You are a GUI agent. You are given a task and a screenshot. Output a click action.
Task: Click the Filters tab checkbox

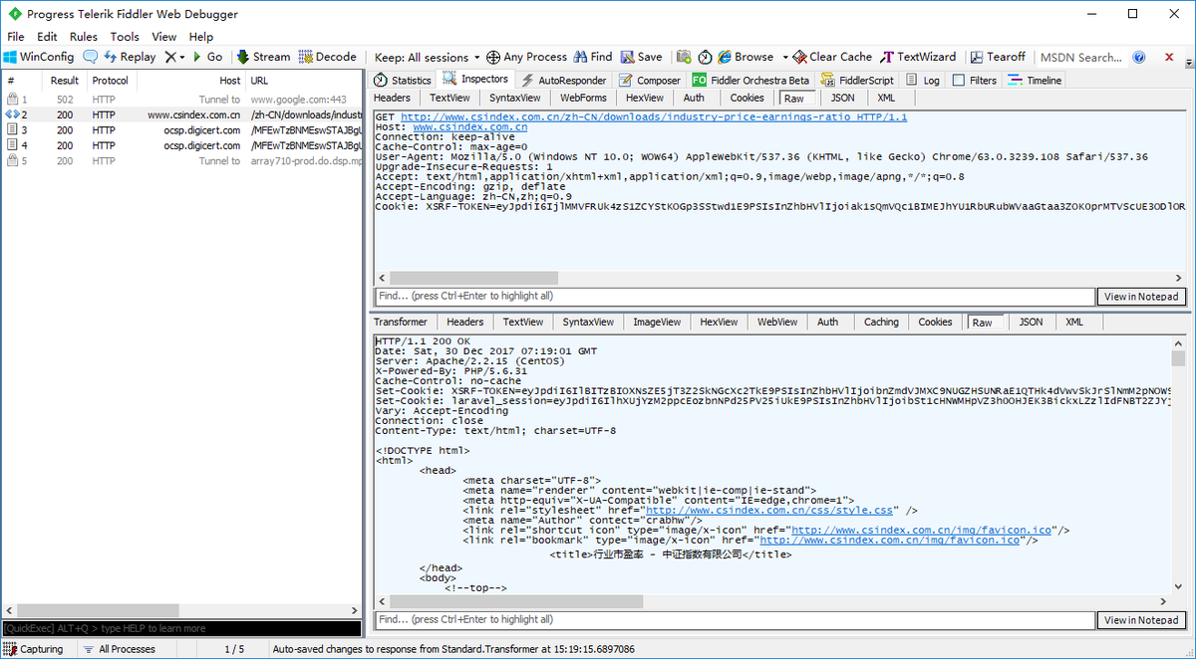point(959,80)
